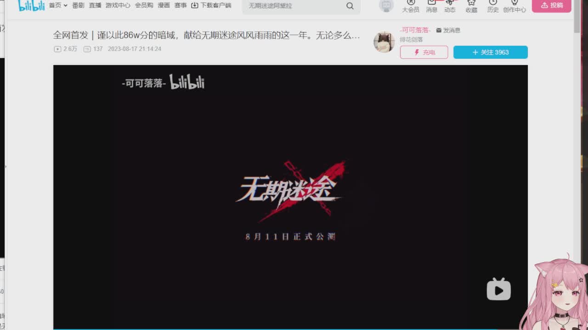Open the 番剧 menu item
This screenshot has height=330, width=588.
click(78, 5)
